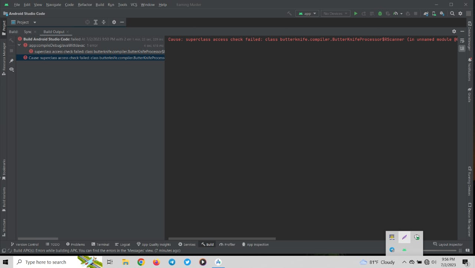Click the horizontal scrollbar under build output
This screenshot has width=475, height=268.
[x=222, y=239]
